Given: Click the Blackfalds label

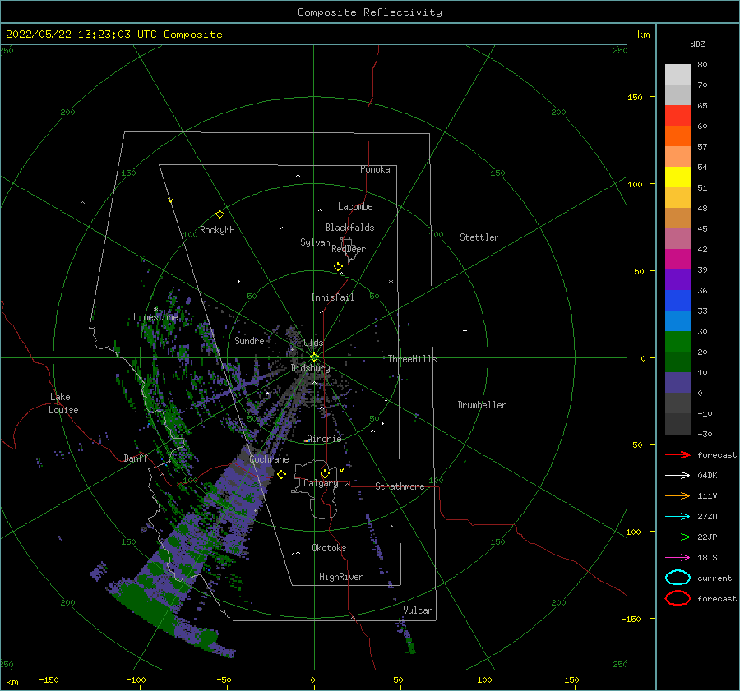Looking at the screenshot, I should 349,228.
